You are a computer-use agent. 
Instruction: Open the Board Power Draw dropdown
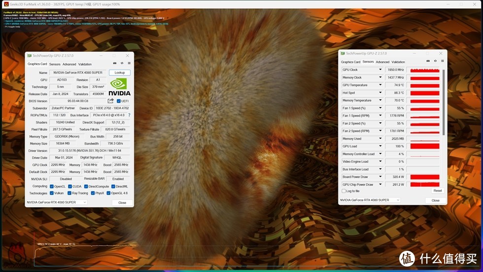click(x=380, y=177)
